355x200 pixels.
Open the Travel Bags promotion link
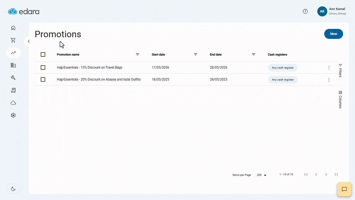89,67
